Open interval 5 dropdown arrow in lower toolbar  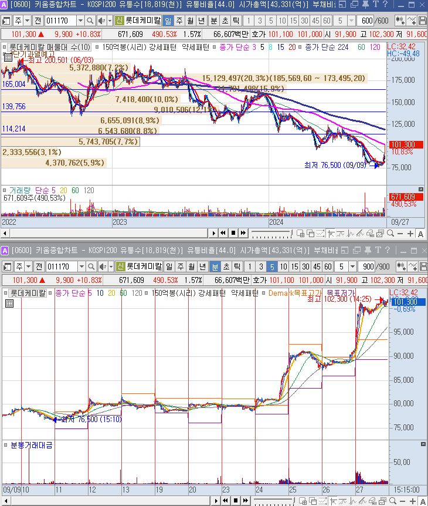coord(353,267)
